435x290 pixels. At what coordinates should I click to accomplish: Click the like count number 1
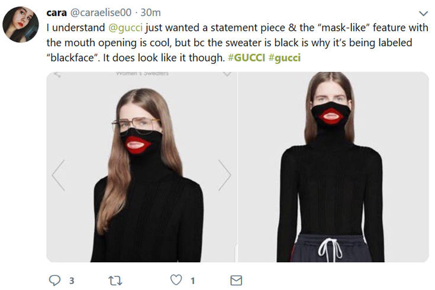click(x=193, y=281)
